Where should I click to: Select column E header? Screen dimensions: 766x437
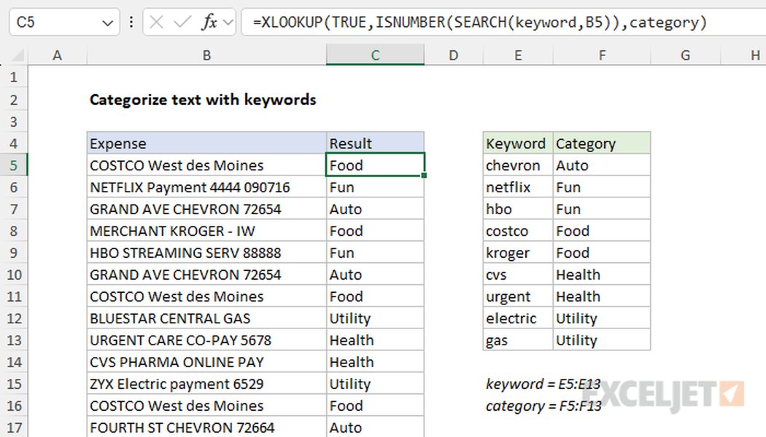click(x=518, y=55)
